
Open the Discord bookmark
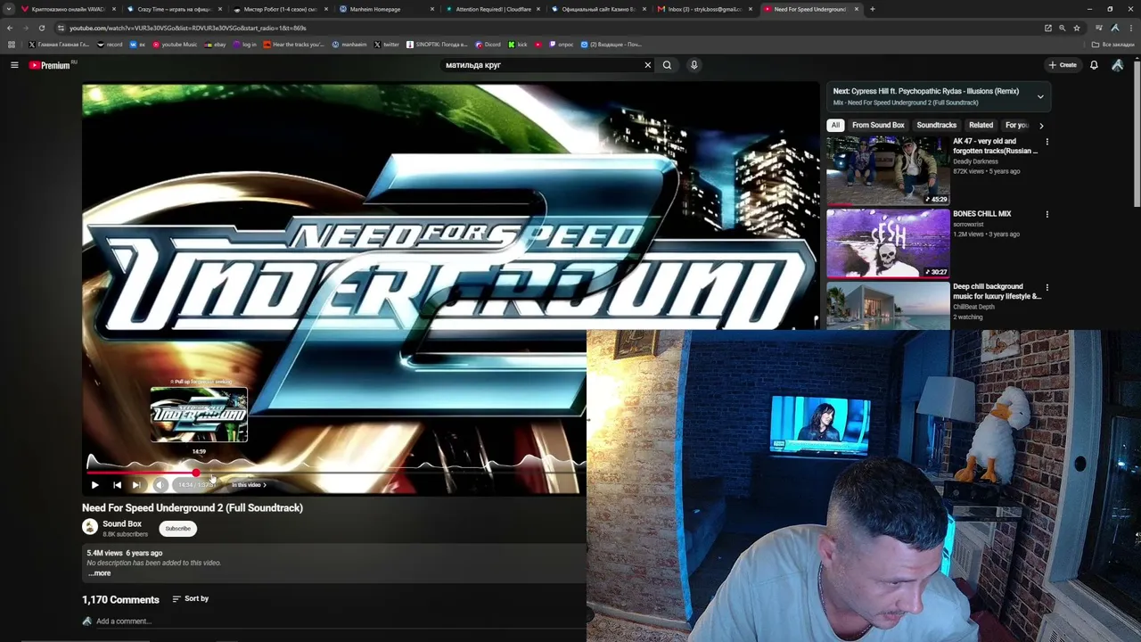(488, 45)
